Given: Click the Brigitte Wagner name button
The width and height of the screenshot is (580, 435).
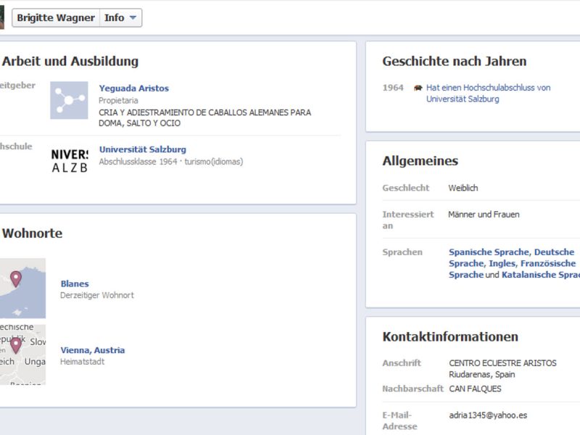Looking at the screenshot, I should pos(56,18).
